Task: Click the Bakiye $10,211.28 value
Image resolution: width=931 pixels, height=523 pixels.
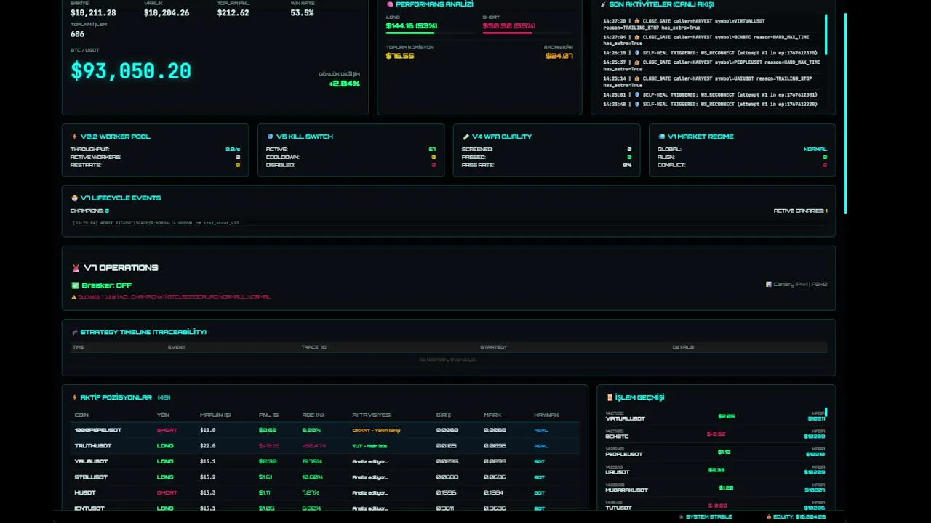Action: coord(93,12)
